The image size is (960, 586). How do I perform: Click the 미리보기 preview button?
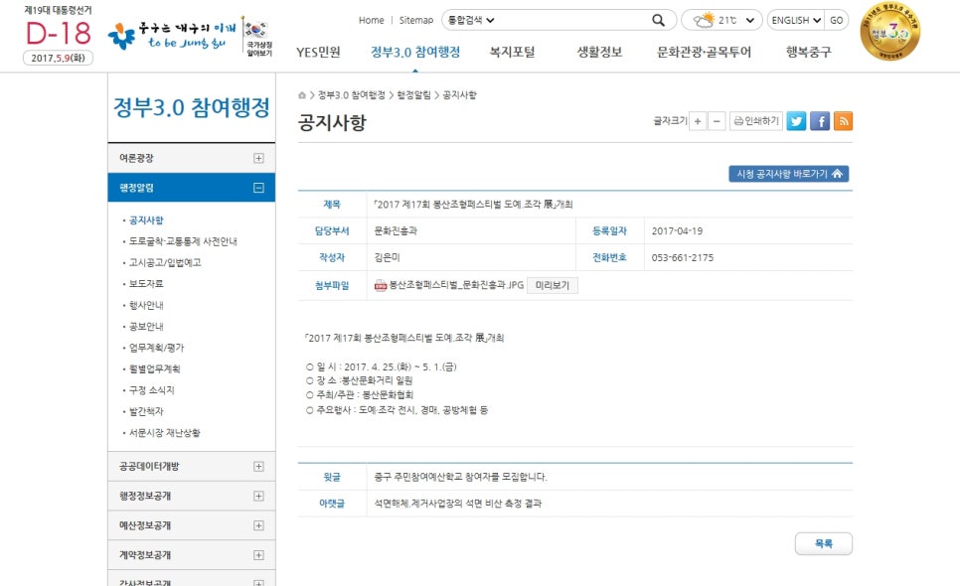pos(553,285)
